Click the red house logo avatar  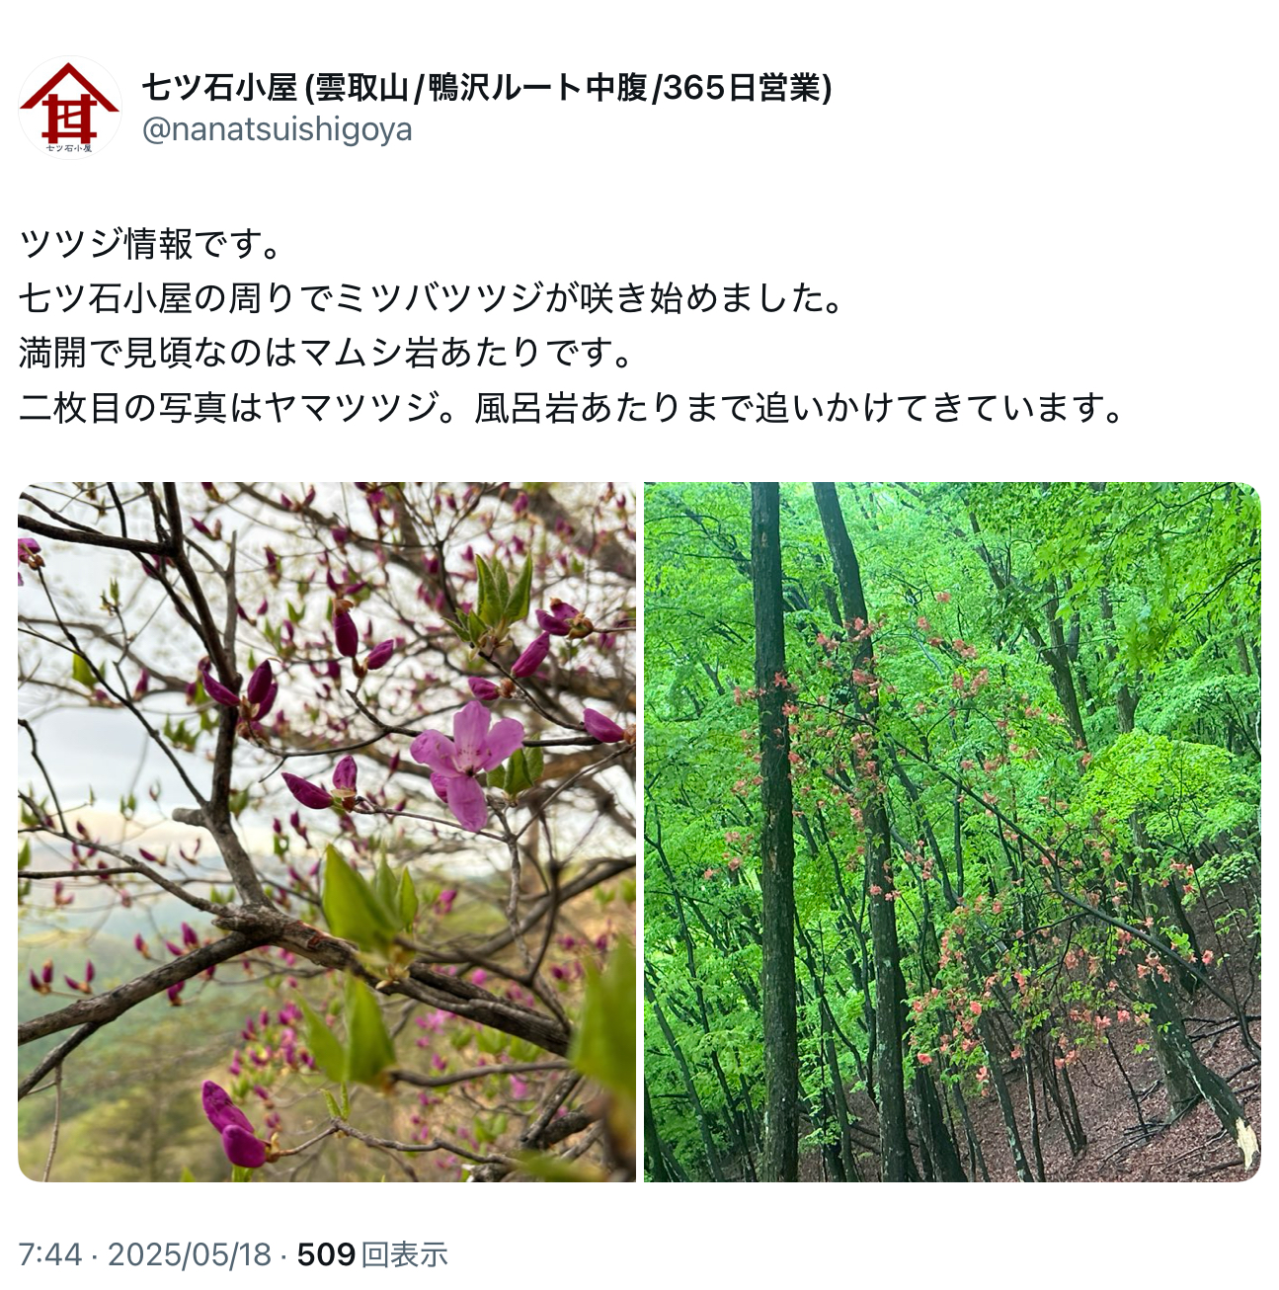[69, 107]
